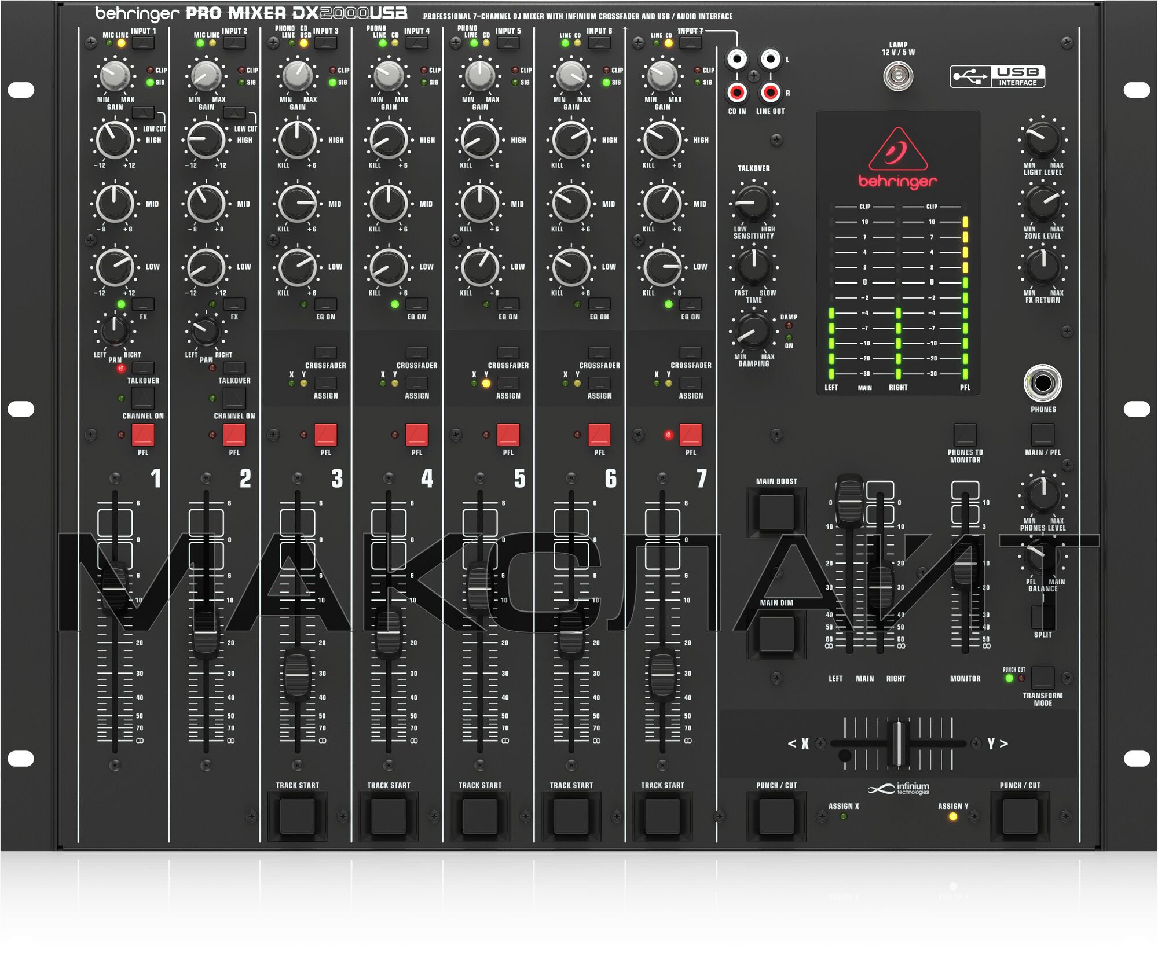Click channel 4 Low EQ knob
The height and width of the screenshot is (953, 1158).
point(389,267)
